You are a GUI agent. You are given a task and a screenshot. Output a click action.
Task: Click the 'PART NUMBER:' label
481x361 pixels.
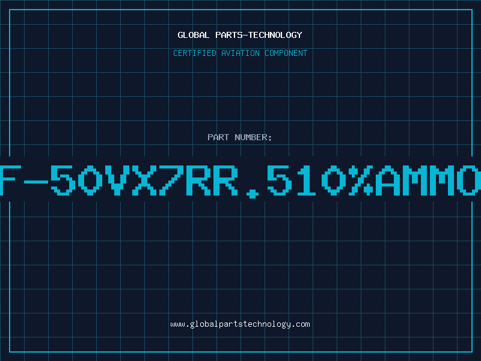click(x=240, y=137)
